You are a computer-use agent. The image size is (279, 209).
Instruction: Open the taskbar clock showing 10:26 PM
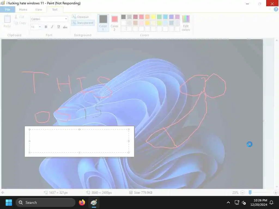pos(259,202)
